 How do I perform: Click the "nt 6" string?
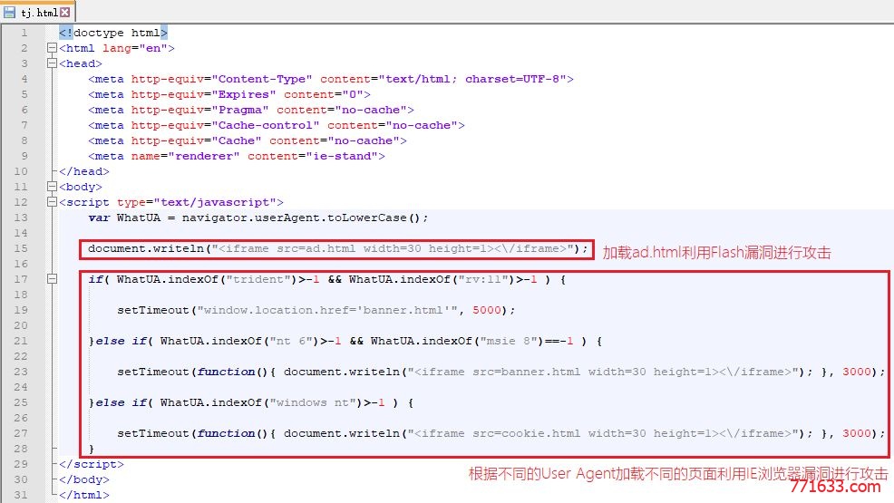pos(291,340)
